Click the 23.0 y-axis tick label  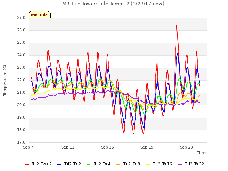click(21, 67)
